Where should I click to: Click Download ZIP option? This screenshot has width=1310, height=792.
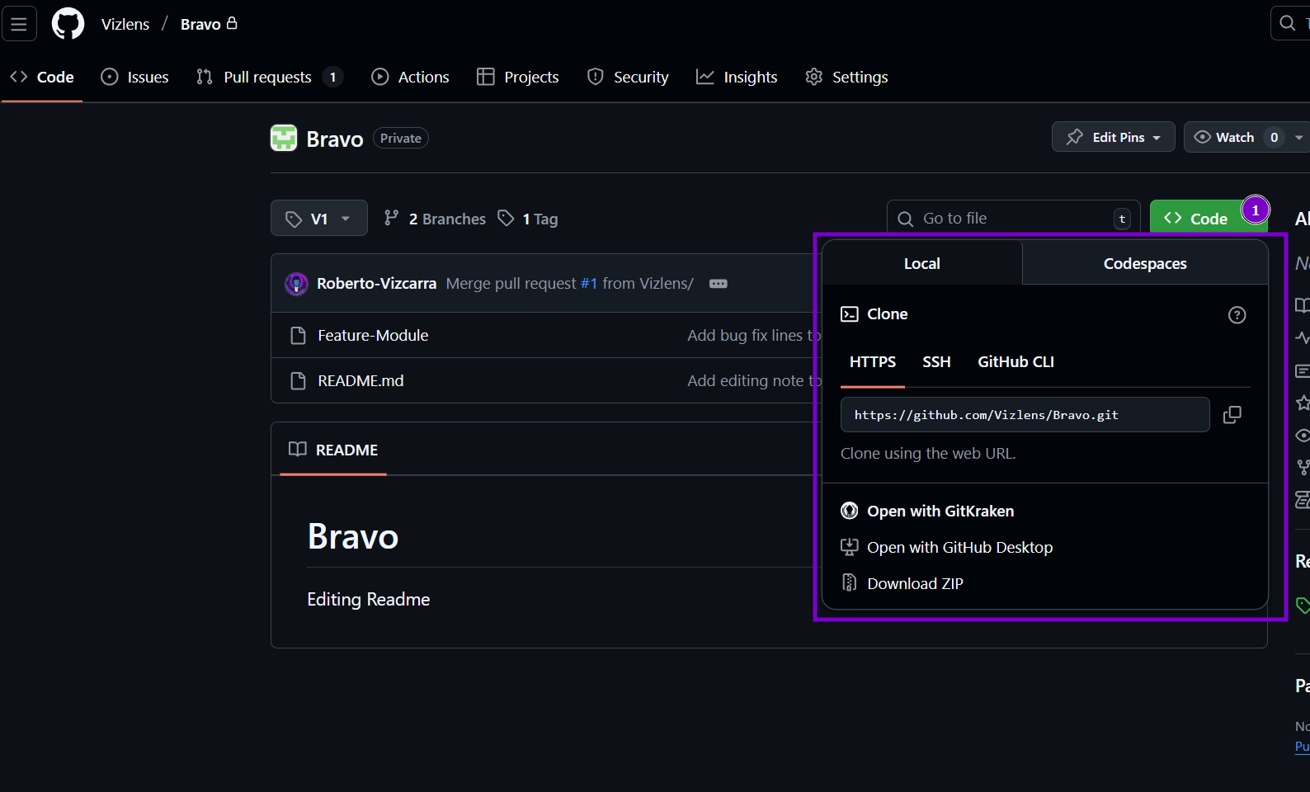(915, 583)
